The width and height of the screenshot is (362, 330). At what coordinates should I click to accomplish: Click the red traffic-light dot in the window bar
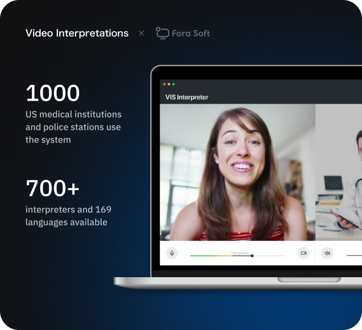pyautogui.click(x=164, y=84)
